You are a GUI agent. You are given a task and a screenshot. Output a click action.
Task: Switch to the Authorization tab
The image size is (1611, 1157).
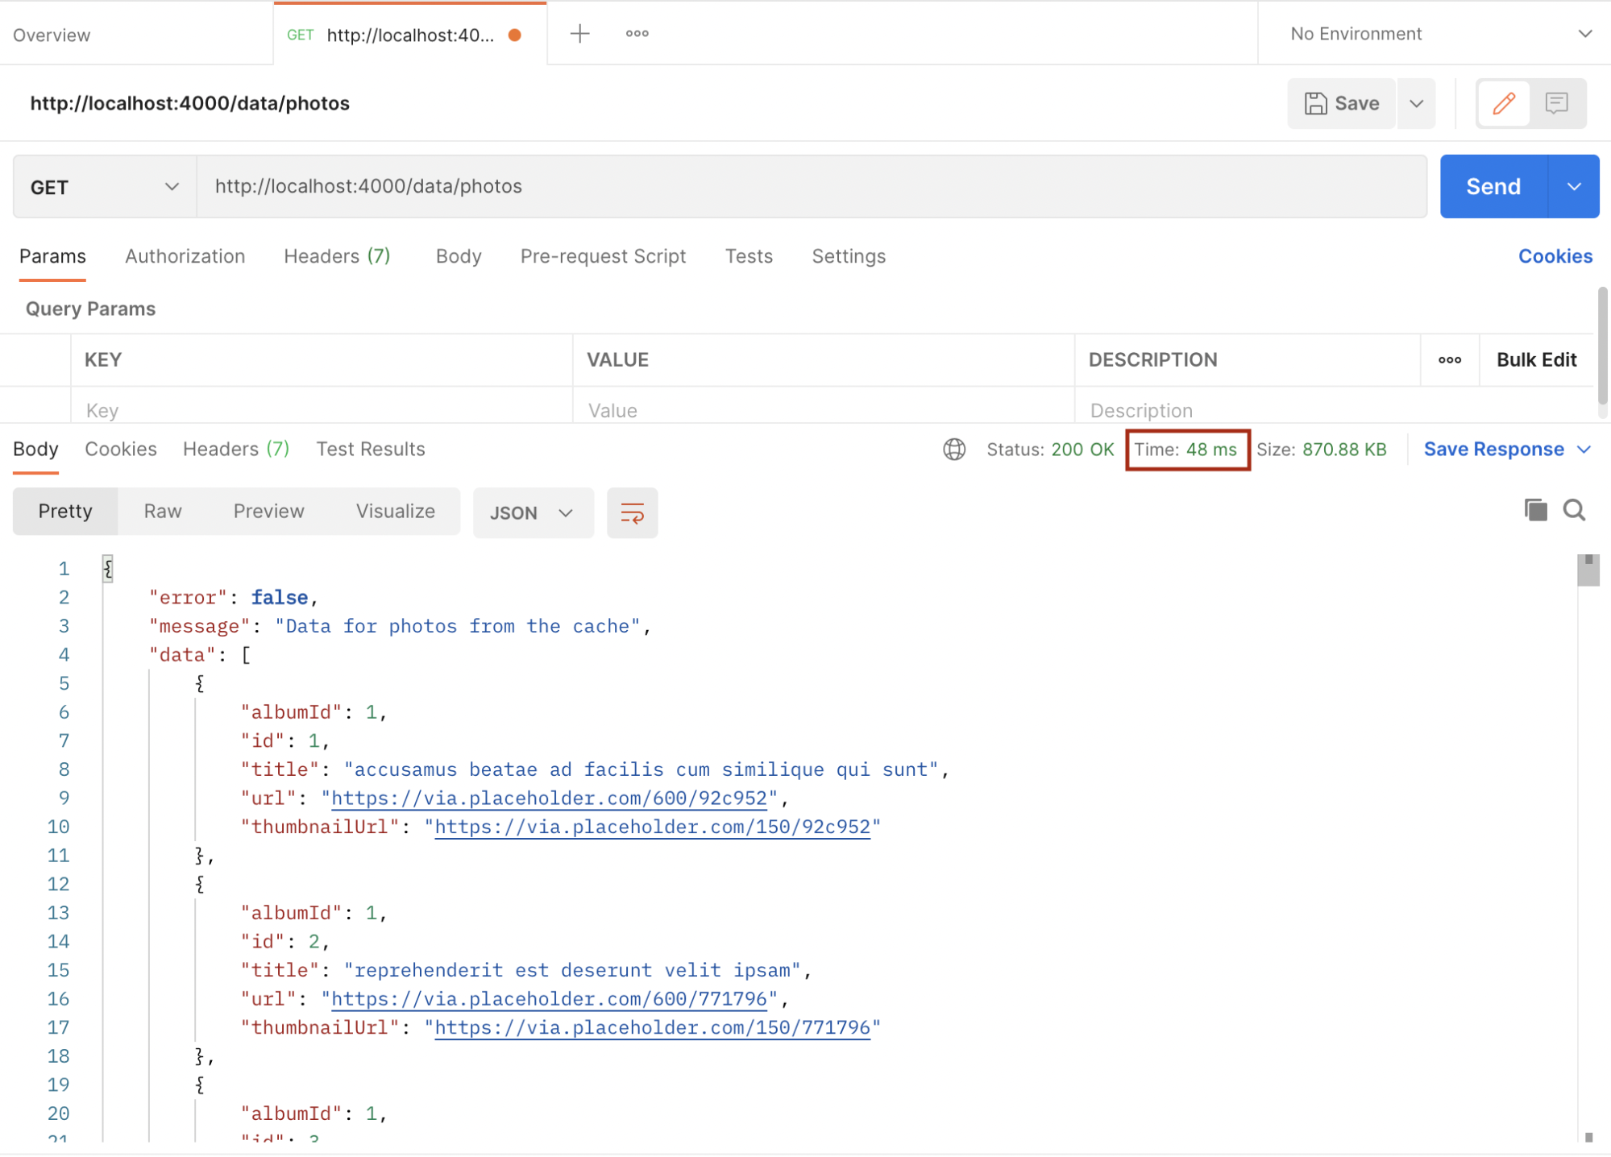pos(185,256)
